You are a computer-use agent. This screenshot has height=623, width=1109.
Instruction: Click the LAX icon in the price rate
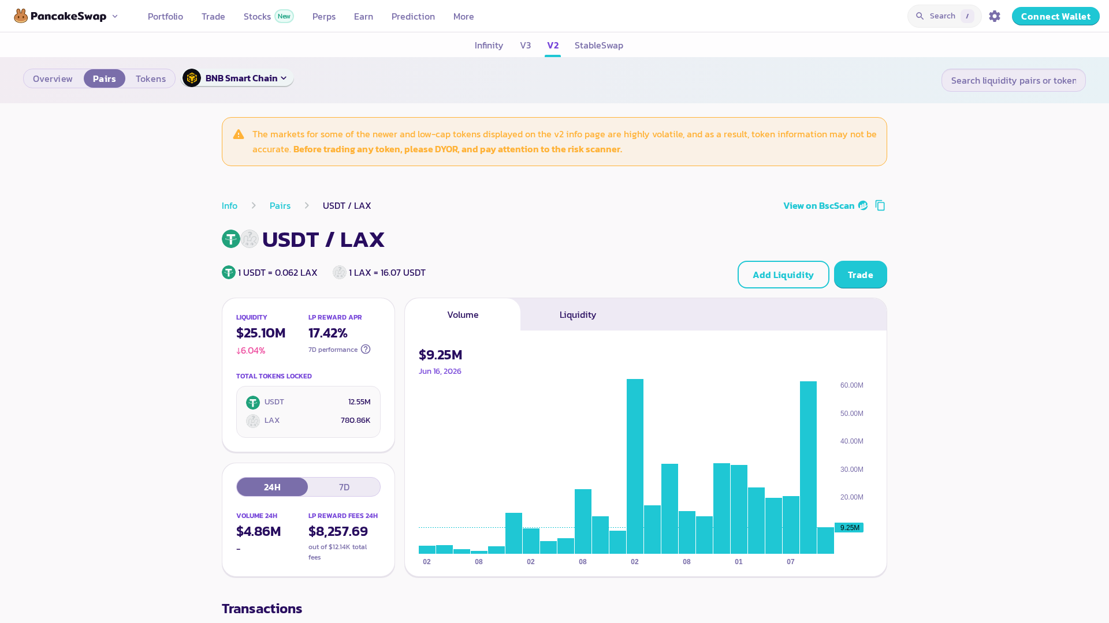click(x=340, y=272)
